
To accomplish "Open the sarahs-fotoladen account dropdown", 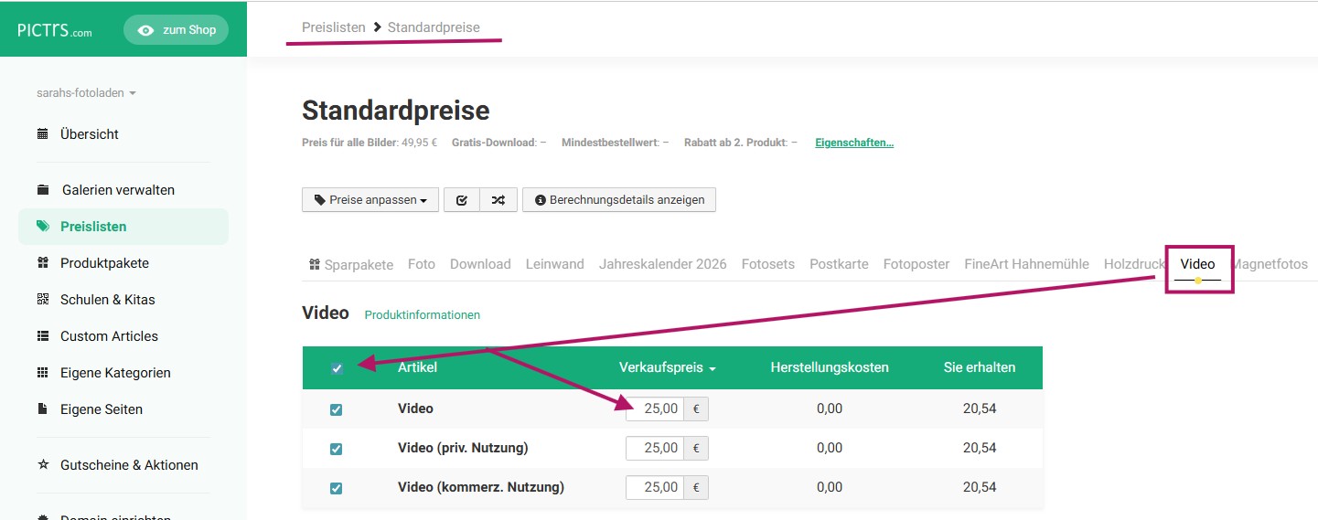I will point(86,93).
